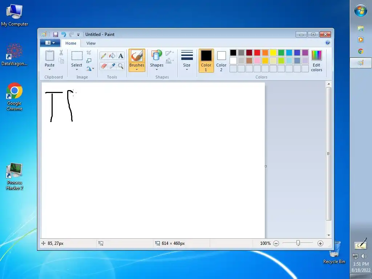Activate Color 1 selector

click(206, 61)
